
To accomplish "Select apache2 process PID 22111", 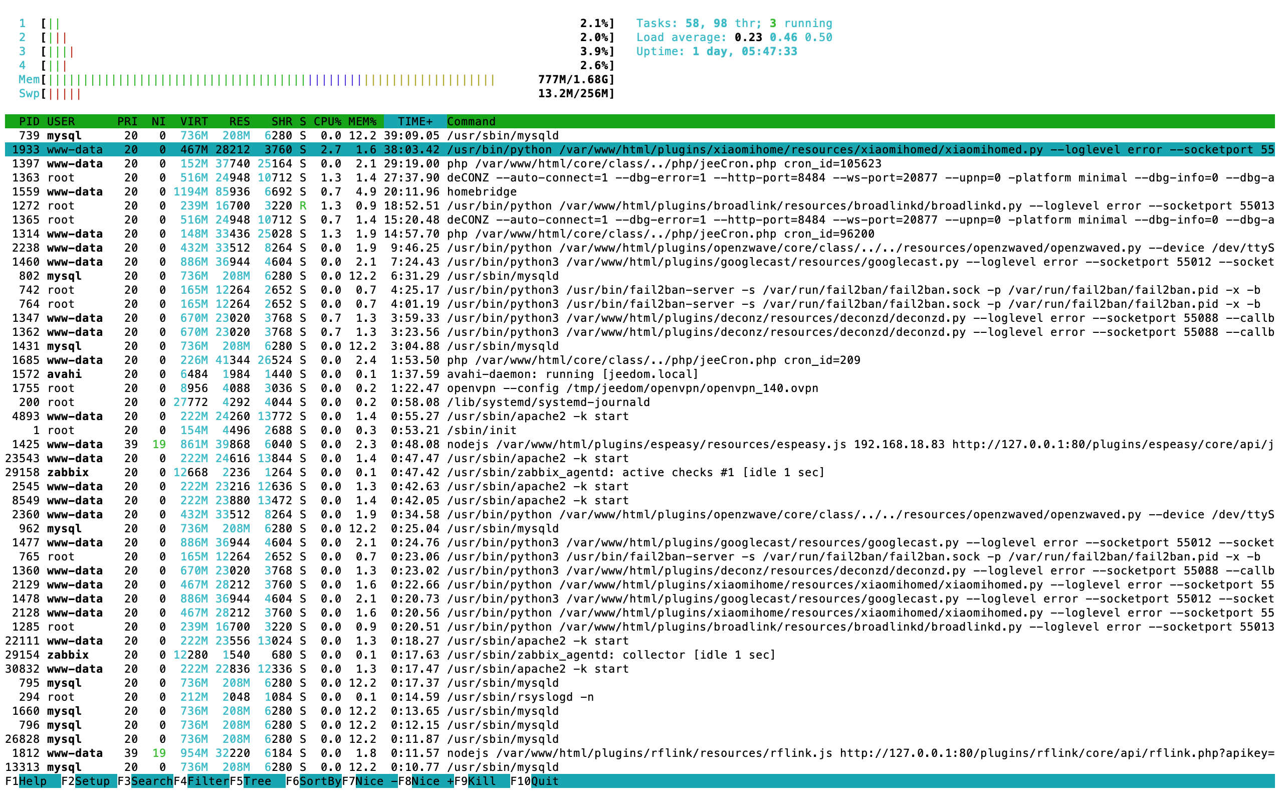I will point(640,641).
